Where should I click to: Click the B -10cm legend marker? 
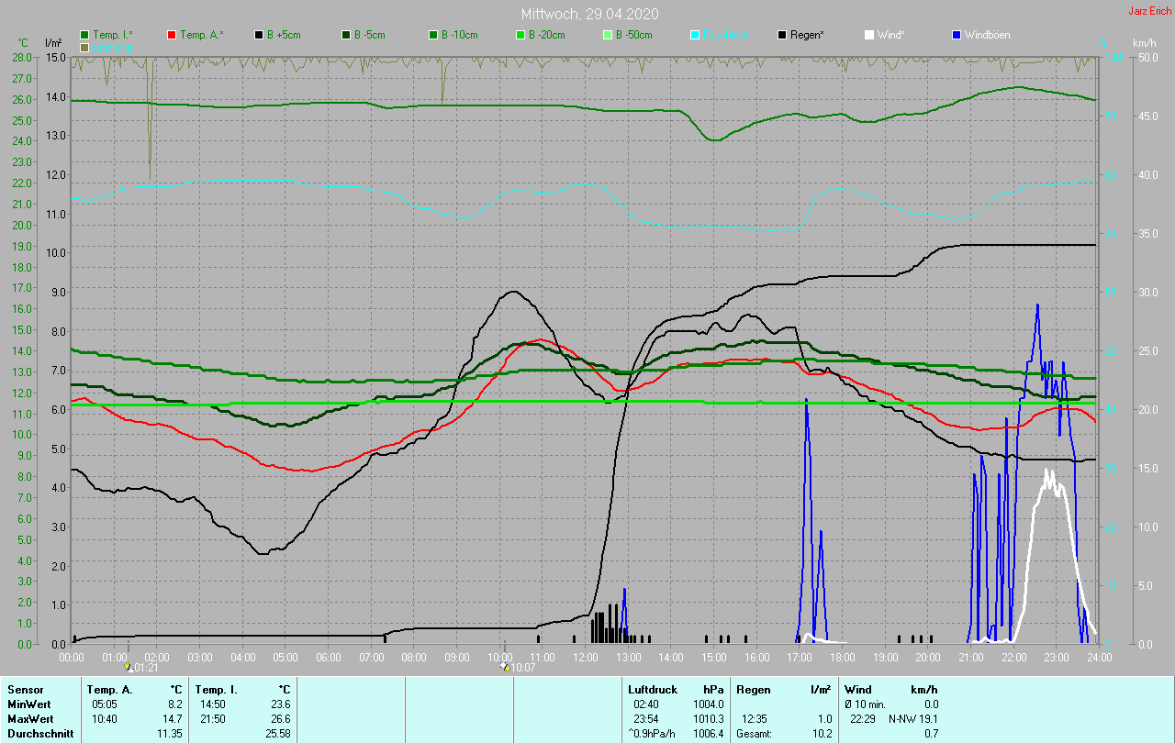click(x=433, y=35)
